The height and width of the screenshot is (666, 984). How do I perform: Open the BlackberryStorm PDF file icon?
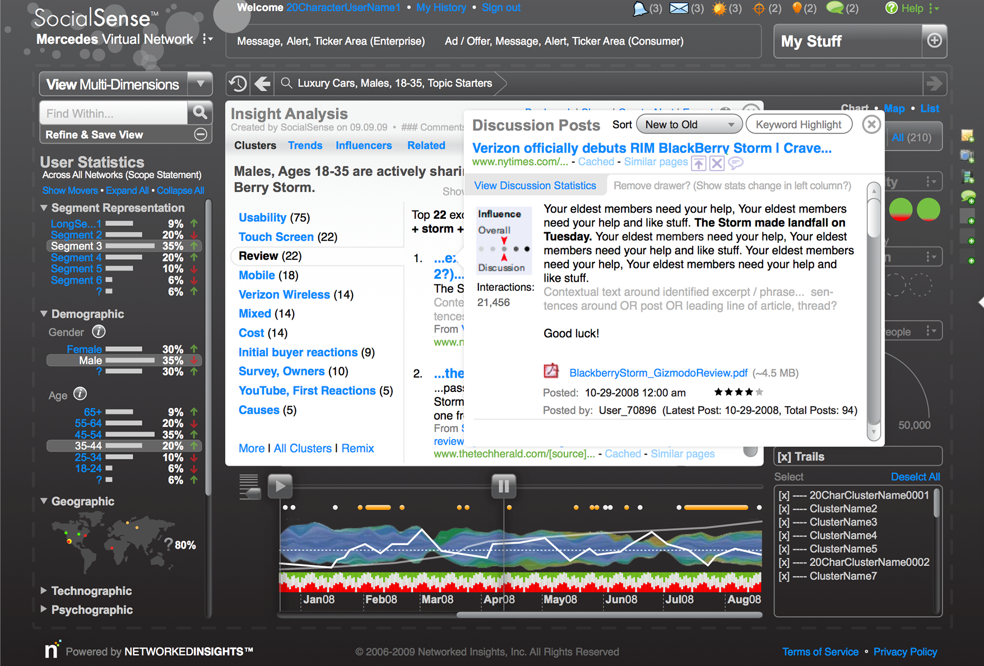[551, 371]
